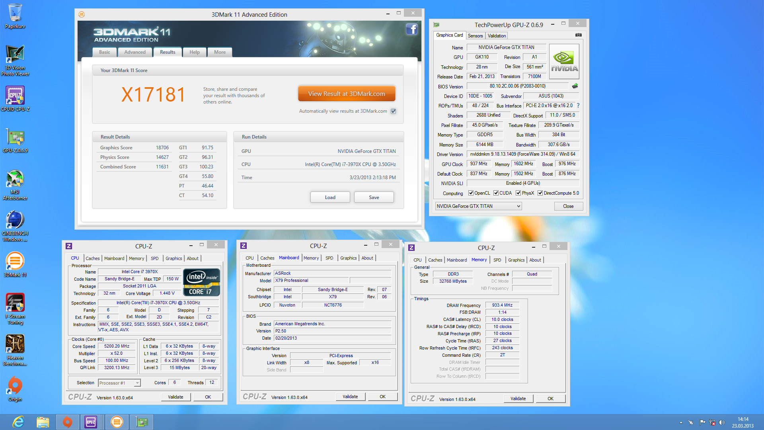Click GPU-Z BIOS Version field
The image size is (764, 430).
517,86
